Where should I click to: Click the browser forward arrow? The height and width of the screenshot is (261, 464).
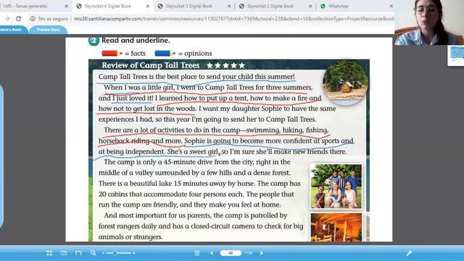[x=7, y=19]
